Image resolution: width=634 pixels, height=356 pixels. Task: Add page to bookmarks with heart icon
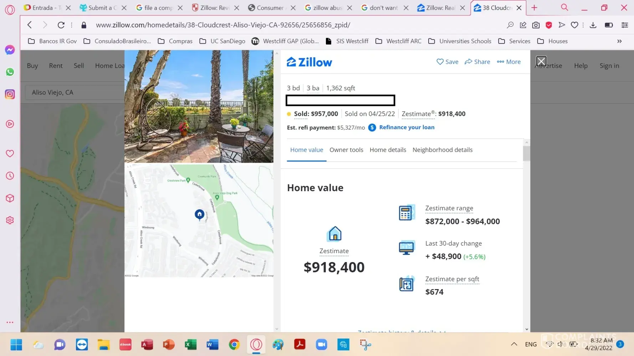[574, 25]
